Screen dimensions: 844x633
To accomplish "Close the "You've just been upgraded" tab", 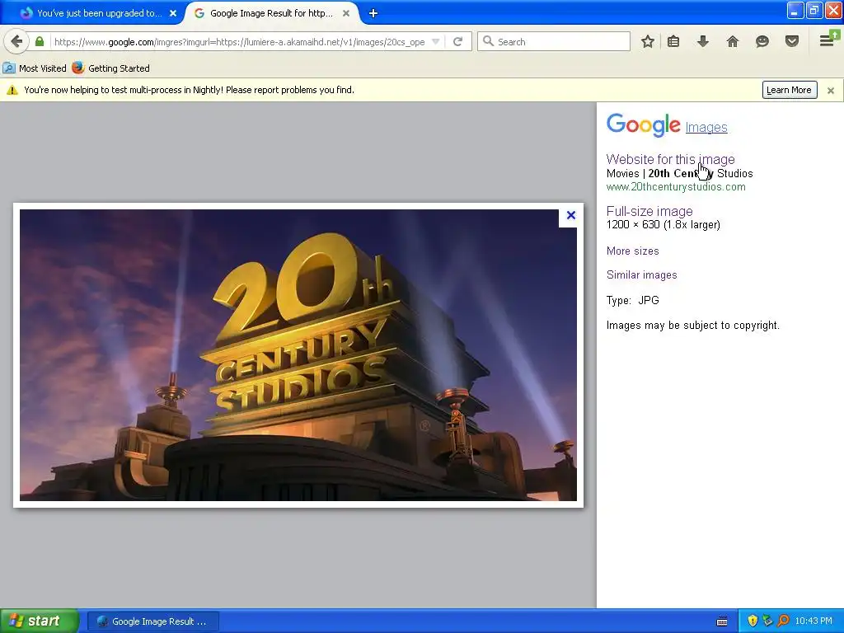I will pyautogui.click(x=173, y=13).
